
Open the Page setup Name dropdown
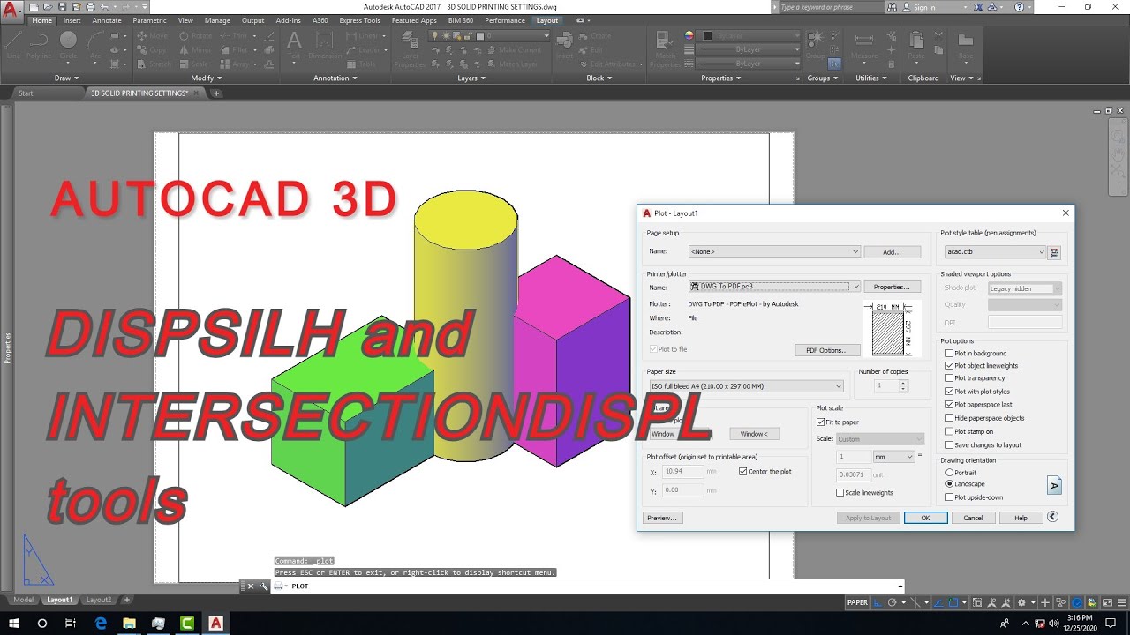coord(774,252)
